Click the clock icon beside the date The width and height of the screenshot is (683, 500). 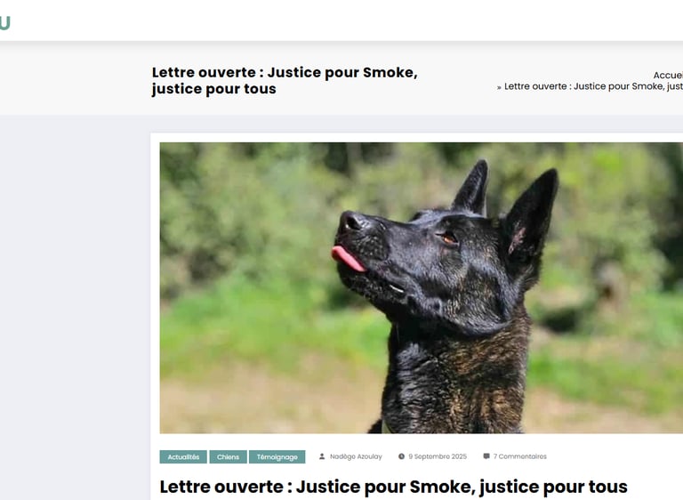[x=401, y=456]
